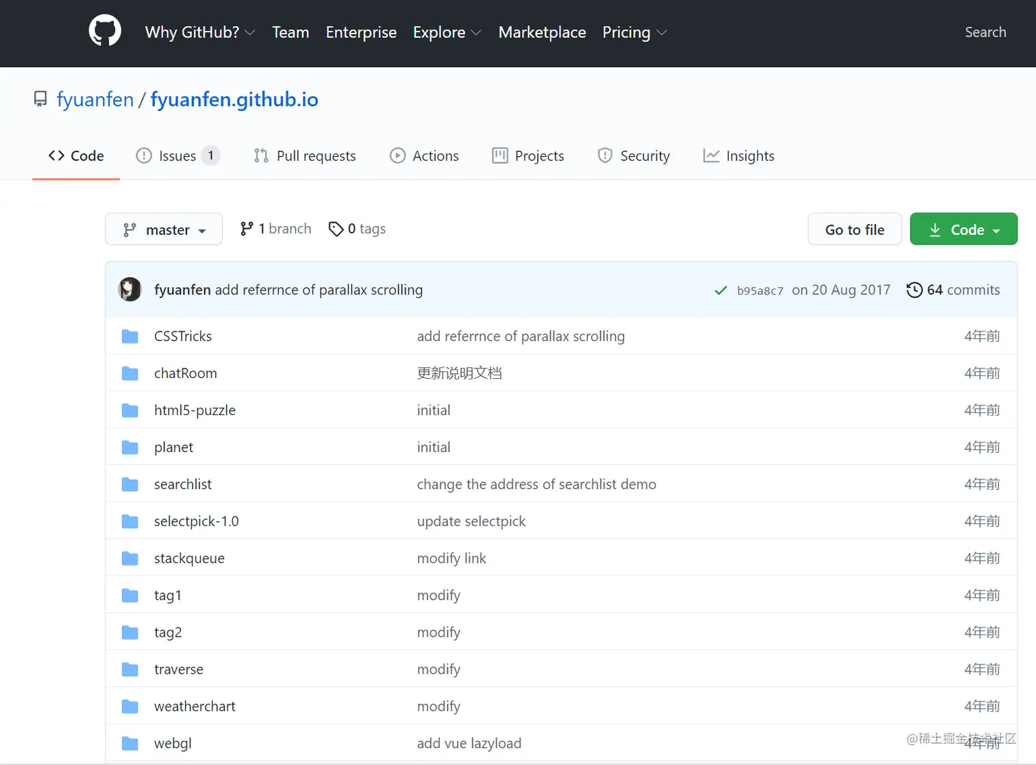
Task: View the 0 tags list
Action: point(357,229)
